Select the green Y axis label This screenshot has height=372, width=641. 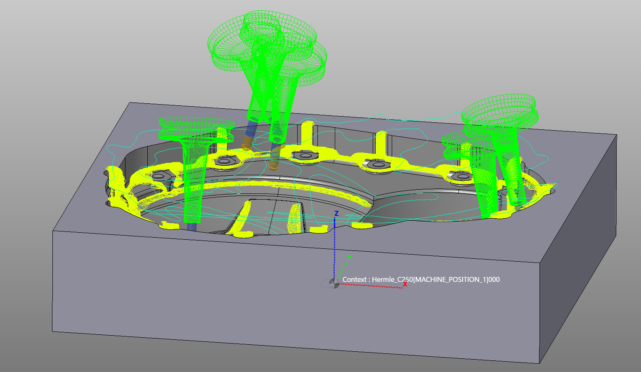349,257
